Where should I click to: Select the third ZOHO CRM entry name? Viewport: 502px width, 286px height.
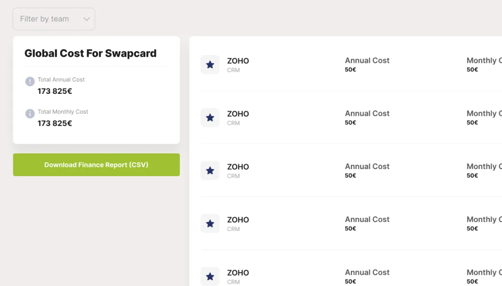pyautogui.click(x=238, y=167)
